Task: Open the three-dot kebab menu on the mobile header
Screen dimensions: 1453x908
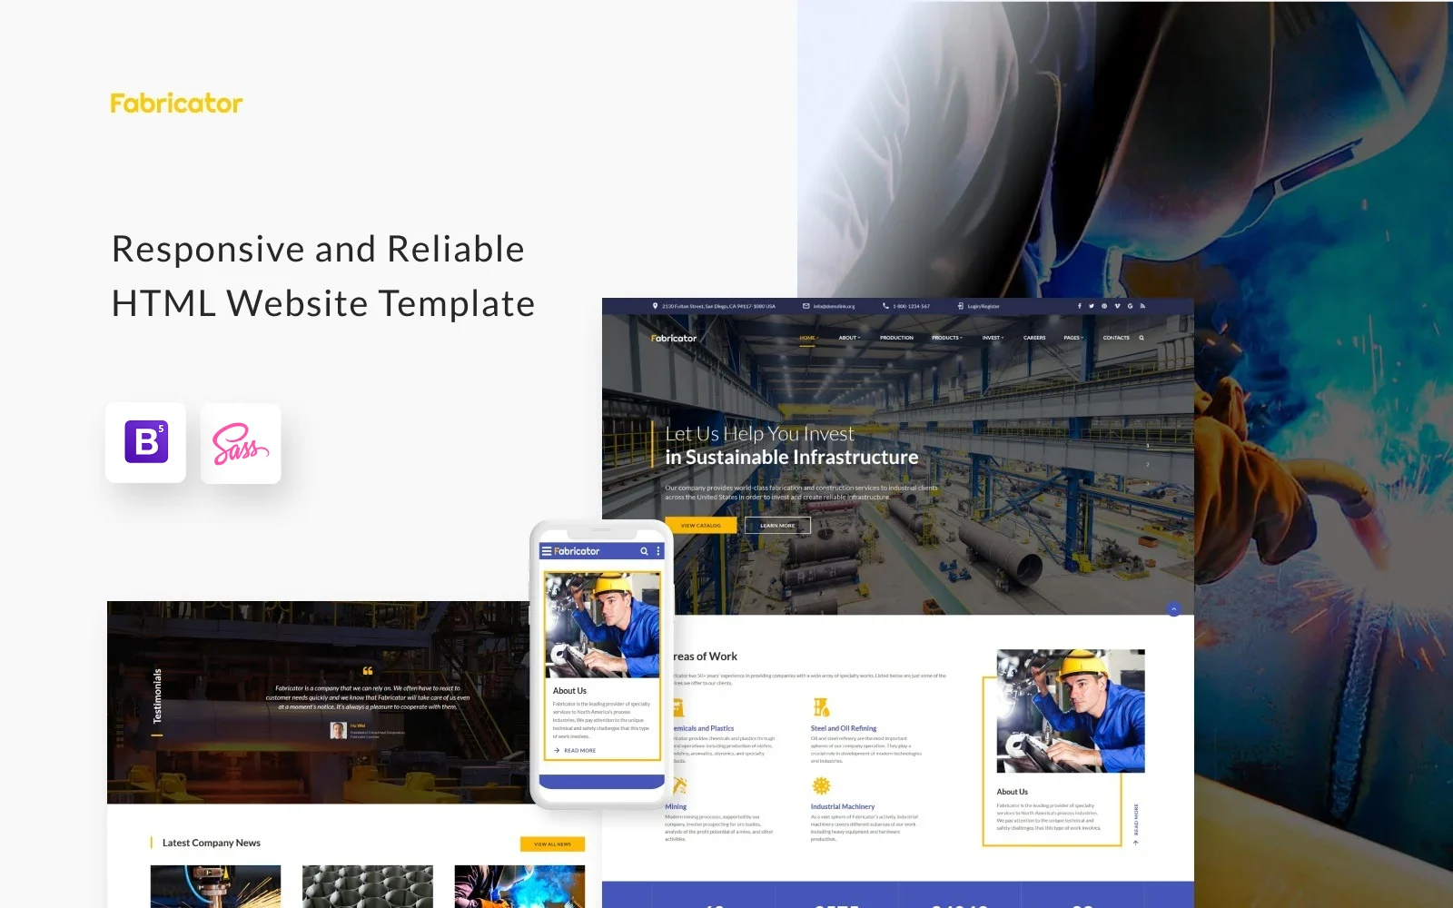Action: coord(657,550)
